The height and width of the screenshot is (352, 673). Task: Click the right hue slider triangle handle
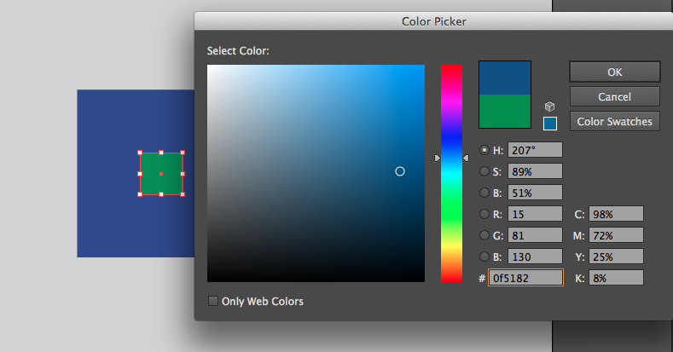click(466, 158)
